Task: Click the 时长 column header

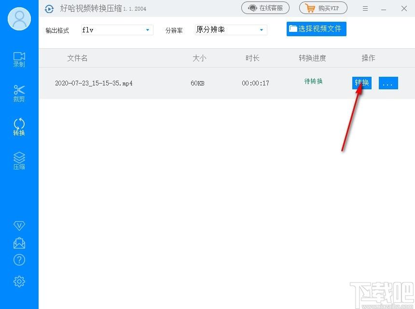Action: 252,58
